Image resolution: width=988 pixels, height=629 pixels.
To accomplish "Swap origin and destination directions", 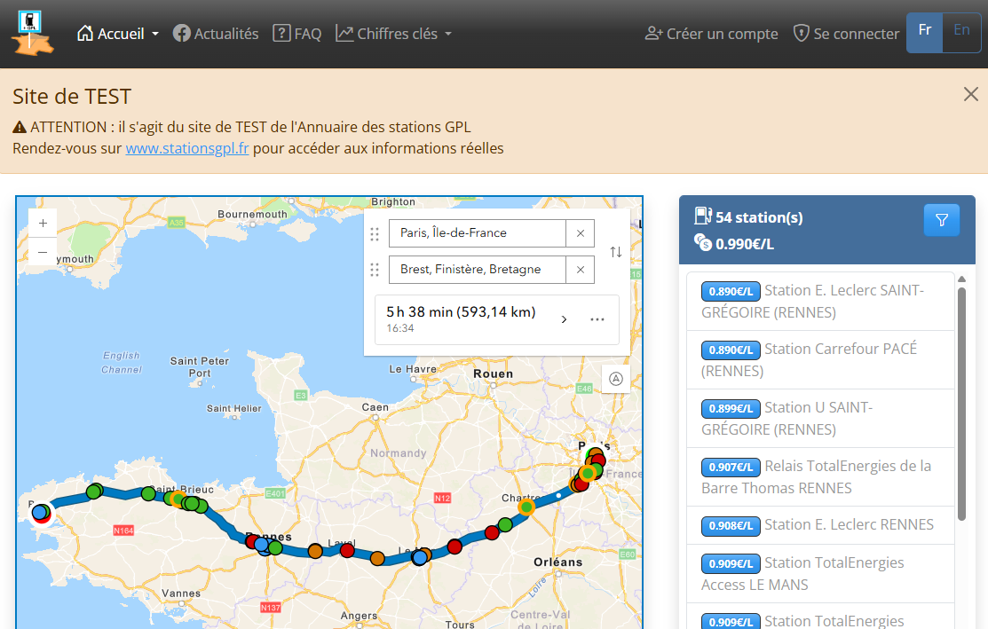I will pos(615,252).
